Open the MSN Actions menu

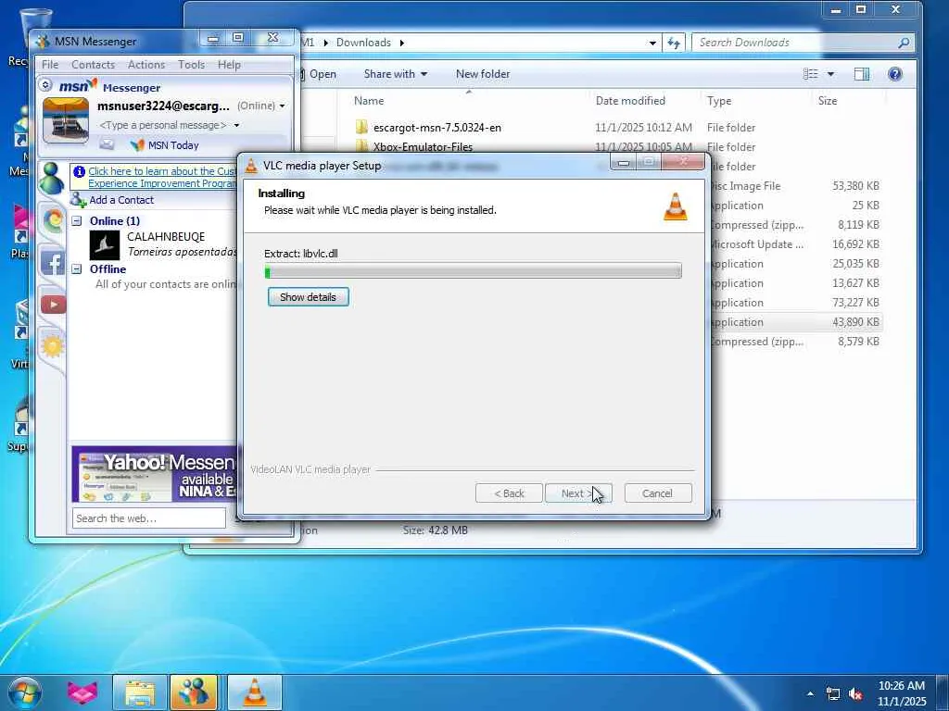146,65
